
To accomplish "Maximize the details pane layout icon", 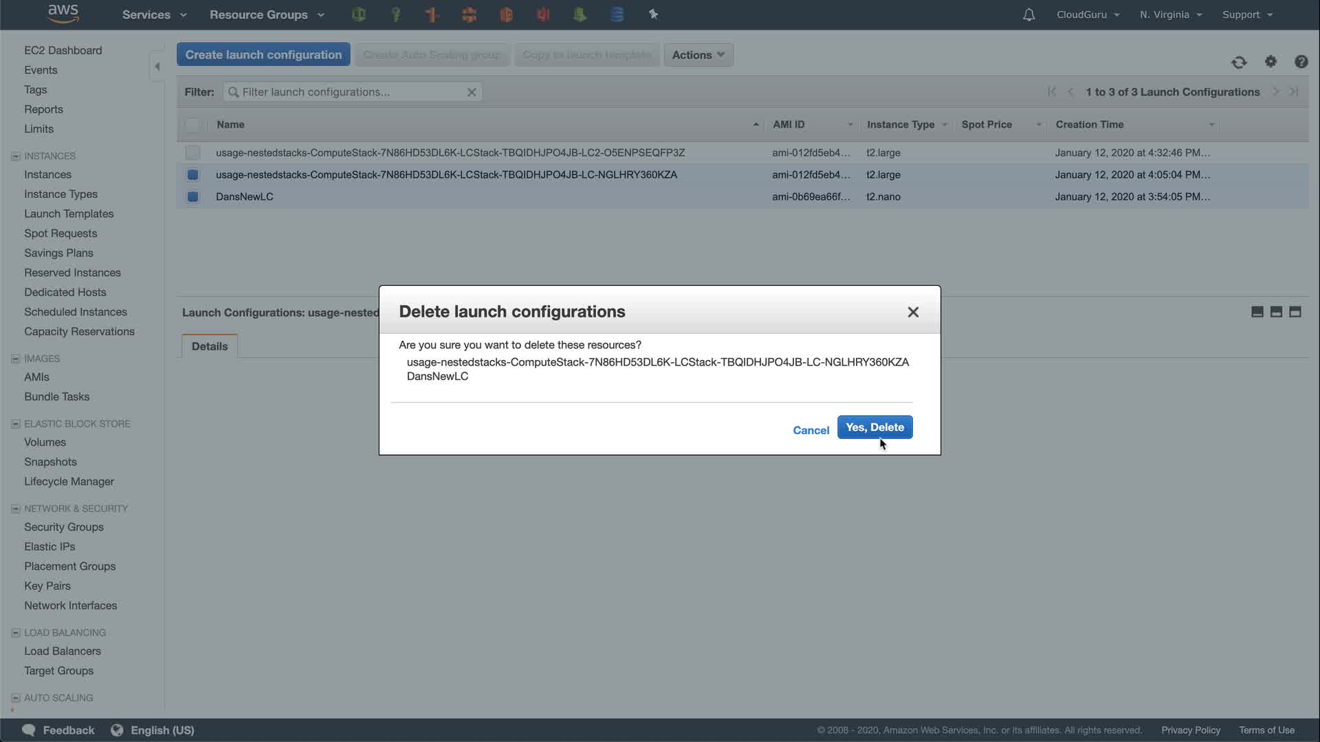I will [1295, 312].
